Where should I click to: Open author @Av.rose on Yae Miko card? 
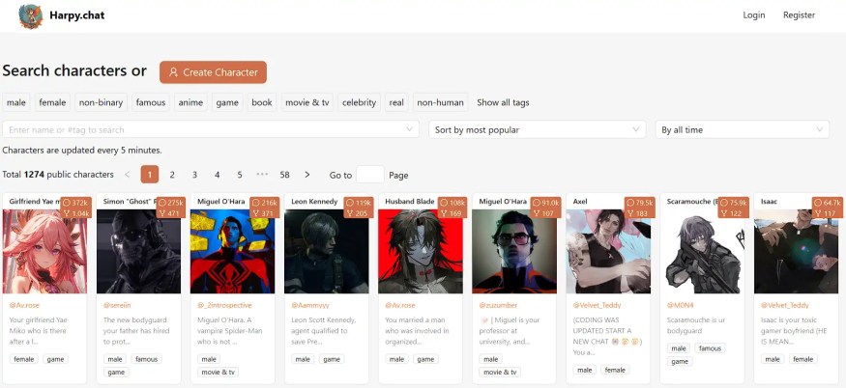point(24,305)
